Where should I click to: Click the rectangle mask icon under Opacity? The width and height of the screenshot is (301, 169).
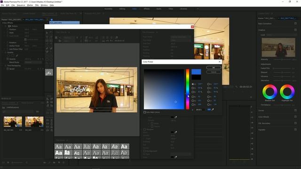point(13,56)
